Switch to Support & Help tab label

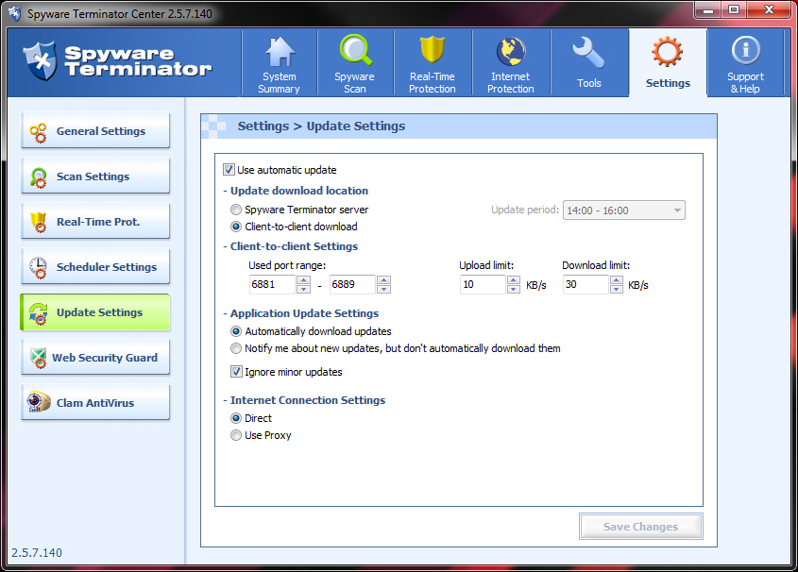click(745, 83)
